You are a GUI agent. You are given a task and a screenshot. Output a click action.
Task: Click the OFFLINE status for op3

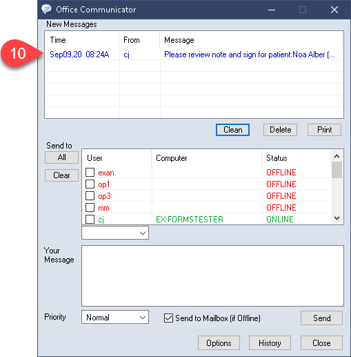tap(281, 196)
